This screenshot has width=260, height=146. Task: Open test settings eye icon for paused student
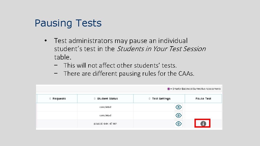point(178,124)
